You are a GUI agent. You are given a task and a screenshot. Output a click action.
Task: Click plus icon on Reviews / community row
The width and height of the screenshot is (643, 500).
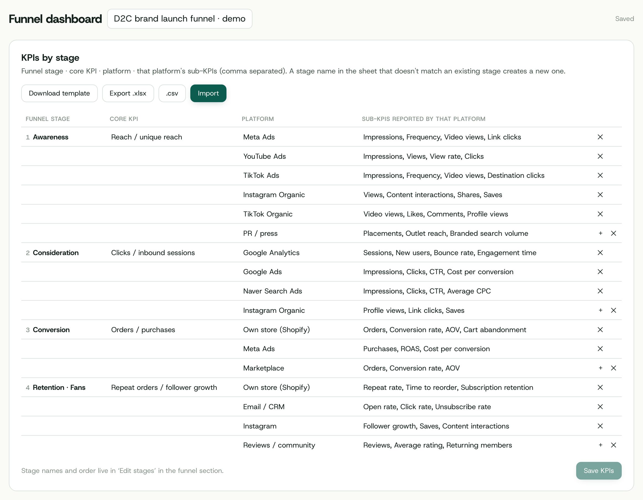click(x=600, y=445)
